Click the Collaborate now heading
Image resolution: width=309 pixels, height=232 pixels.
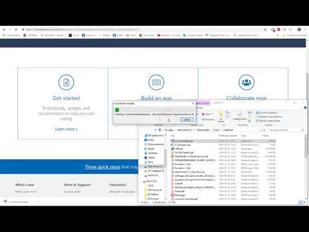tap(247, 98)
